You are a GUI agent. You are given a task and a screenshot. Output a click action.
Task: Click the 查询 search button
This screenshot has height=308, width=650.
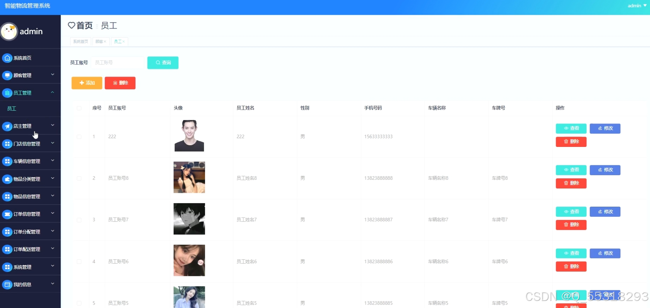pyautogui.click(x=163, y=63)
